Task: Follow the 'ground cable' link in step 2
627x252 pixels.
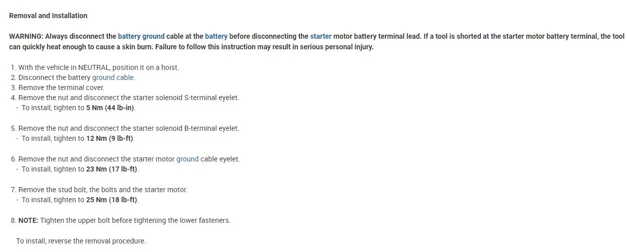Action: [113, 78]
